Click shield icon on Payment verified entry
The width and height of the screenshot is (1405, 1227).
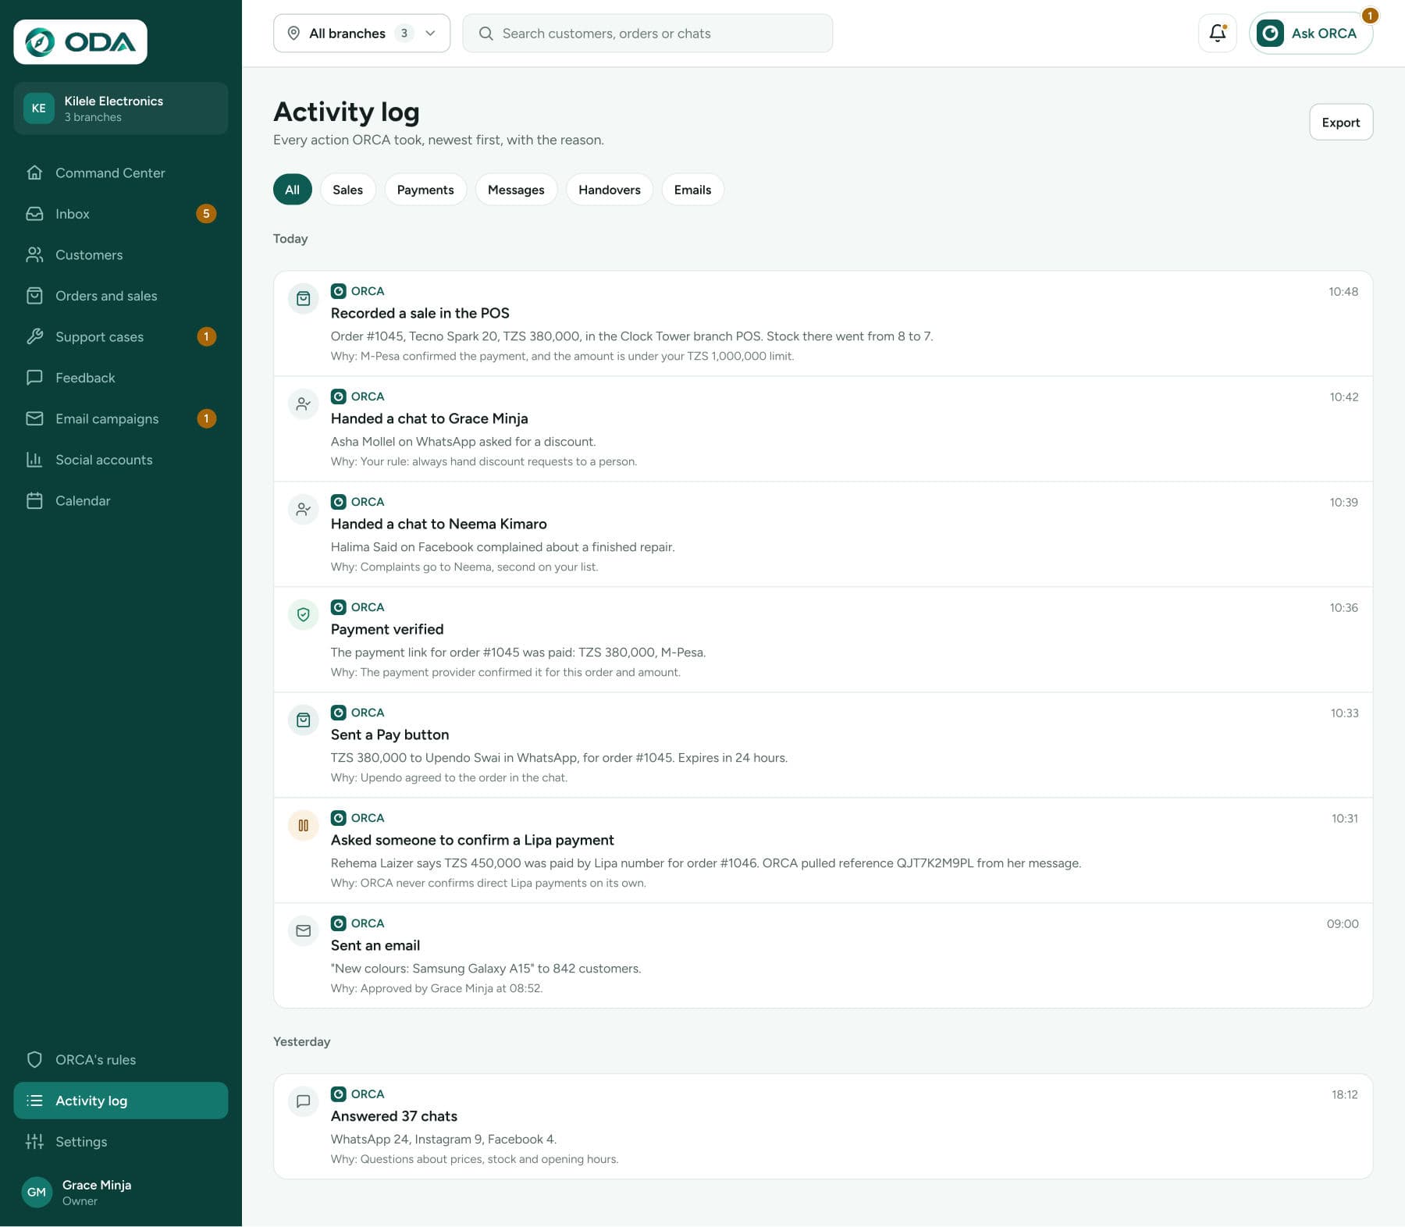point(304,614)
